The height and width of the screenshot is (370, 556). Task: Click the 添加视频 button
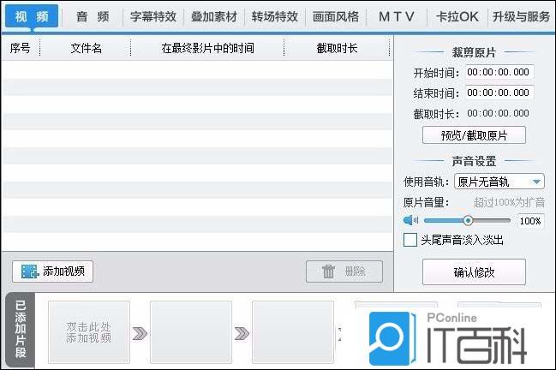click(53, 272)
